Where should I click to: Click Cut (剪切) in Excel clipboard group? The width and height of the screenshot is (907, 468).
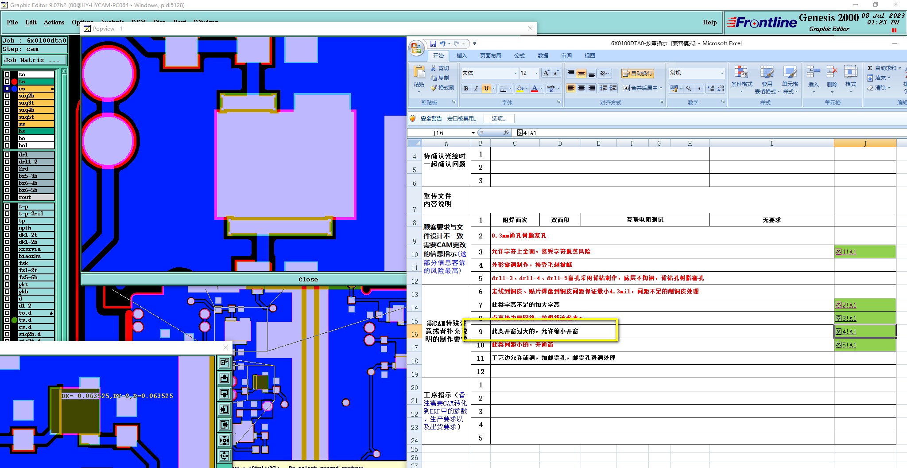[x=440, y=68]
